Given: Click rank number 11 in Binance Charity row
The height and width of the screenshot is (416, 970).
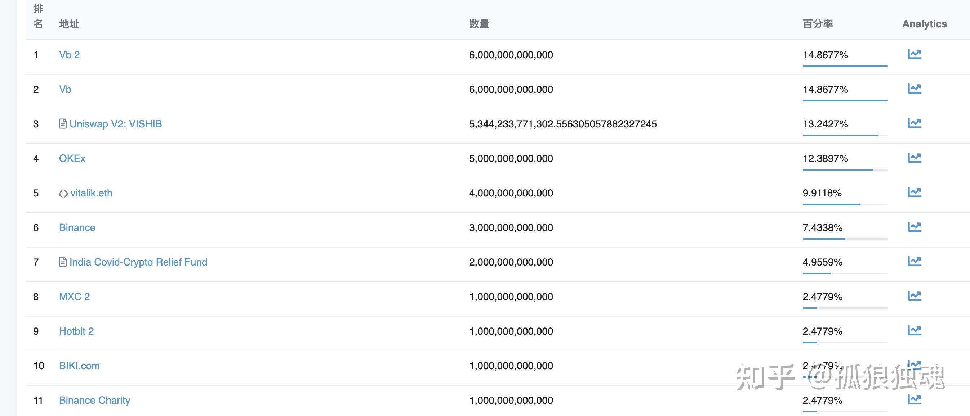Looking at the screenshot, I should 38,401.
